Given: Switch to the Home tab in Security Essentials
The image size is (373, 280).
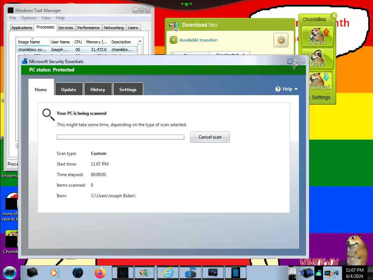Looking at the screenshot, I should point(41,90).
